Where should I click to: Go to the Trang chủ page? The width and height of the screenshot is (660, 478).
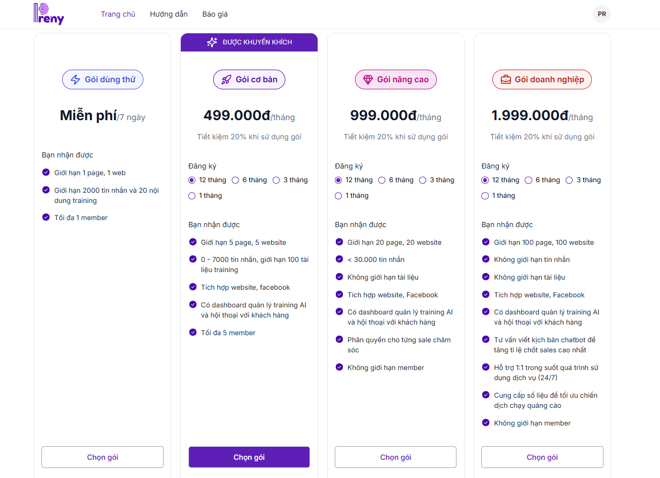[118, 14]
